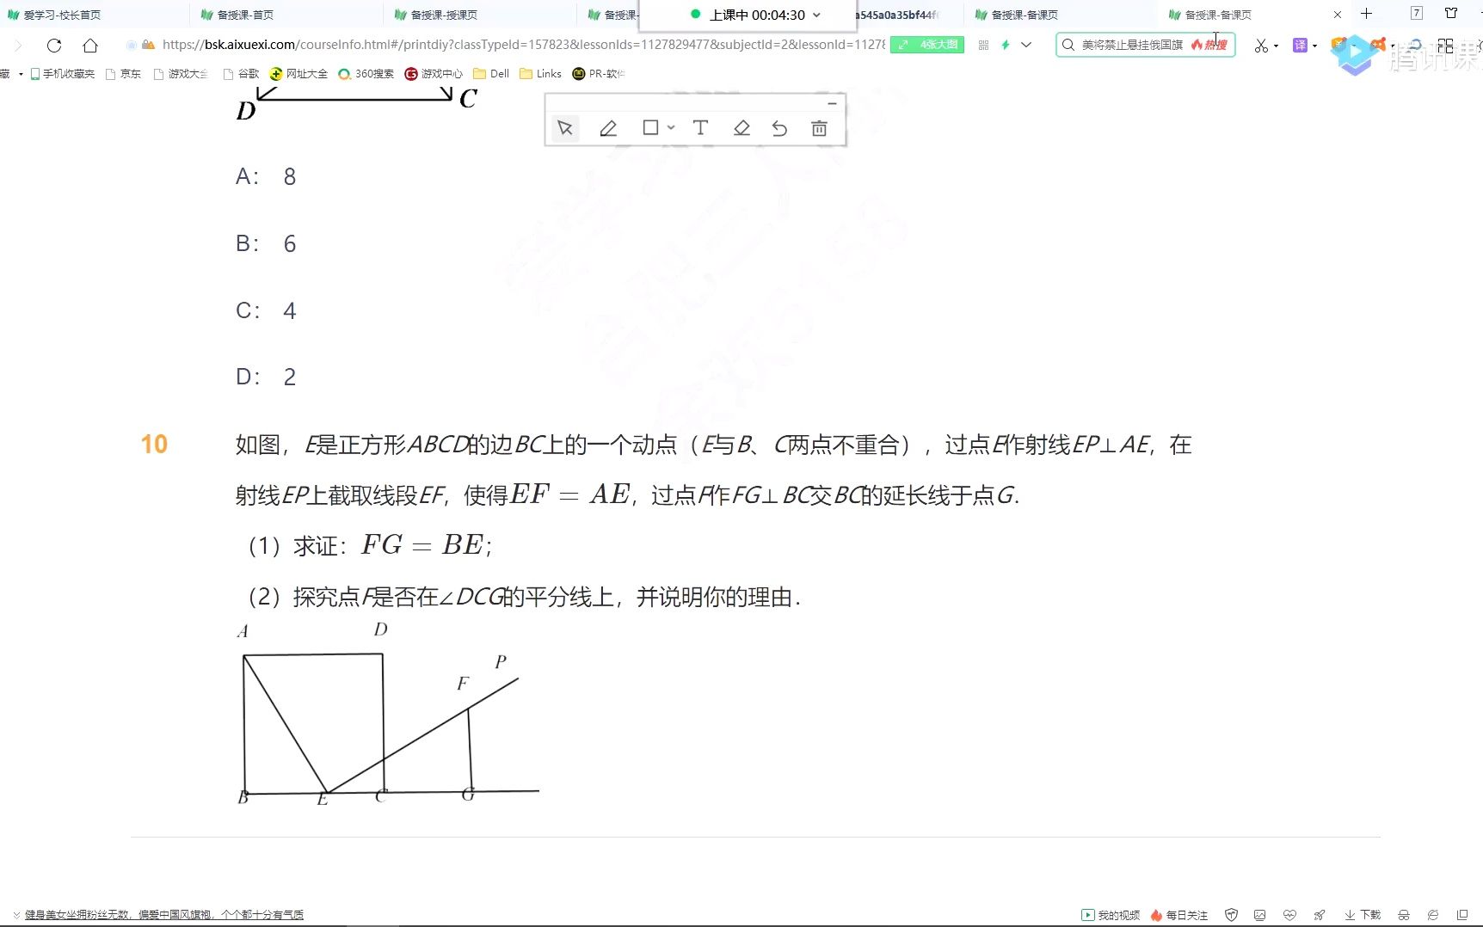Open the 游戏大全 bookmark
Viewport: 1483px width, 927px height.
click(181, 74)
